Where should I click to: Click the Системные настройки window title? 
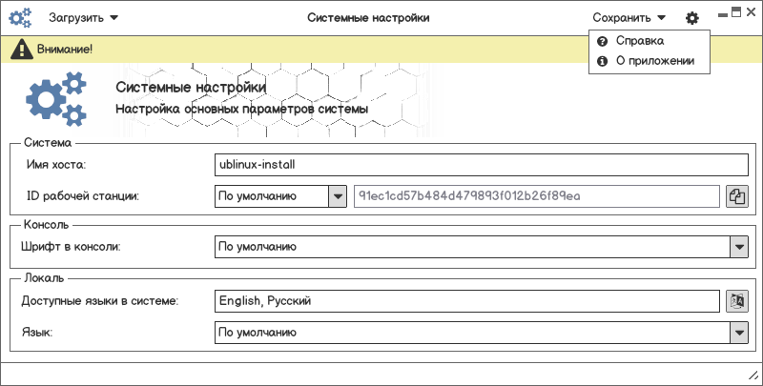coord(368,18)
